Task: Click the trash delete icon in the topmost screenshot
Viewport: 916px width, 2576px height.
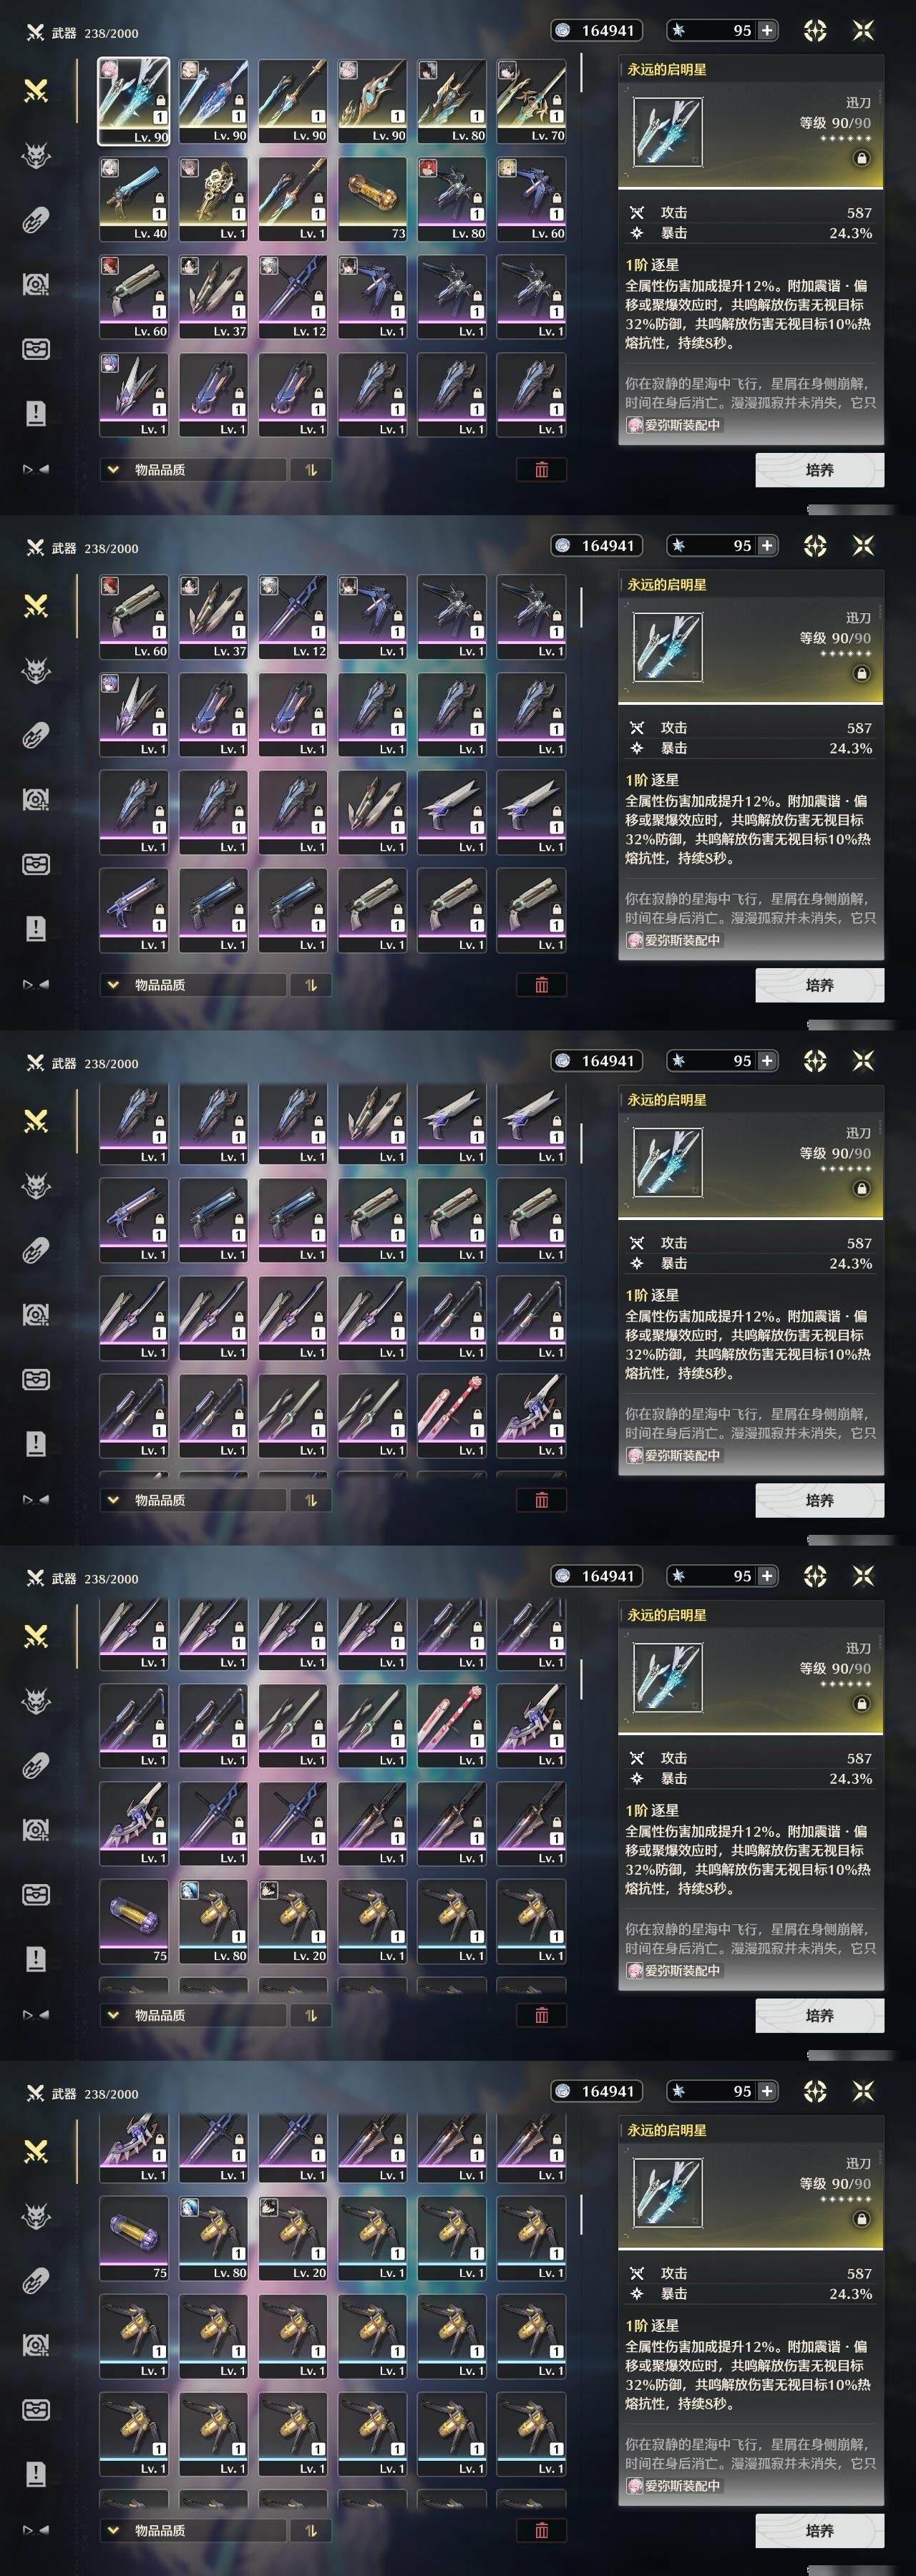Action: point(541,470)
